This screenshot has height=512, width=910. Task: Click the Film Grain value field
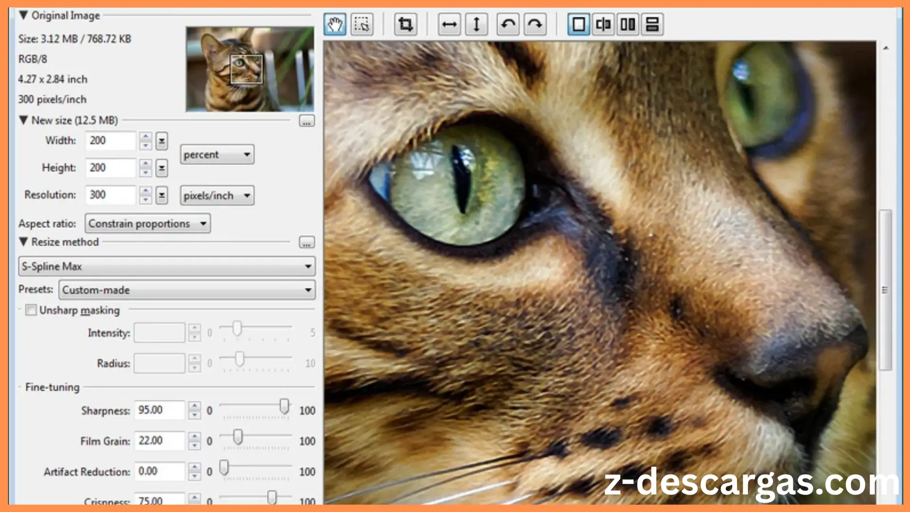click(159, 441)
